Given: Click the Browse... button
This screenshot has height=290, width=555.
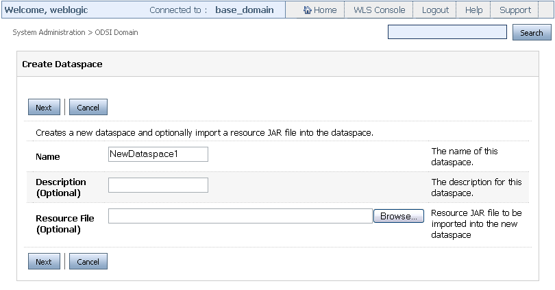Looking at the screenshot, I should pos(399,216).
